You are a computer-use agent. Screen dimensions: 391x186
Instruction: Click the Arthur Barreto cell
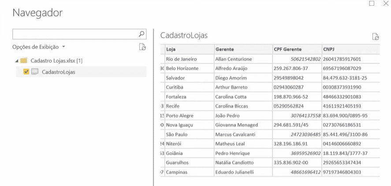pos(243,87)
